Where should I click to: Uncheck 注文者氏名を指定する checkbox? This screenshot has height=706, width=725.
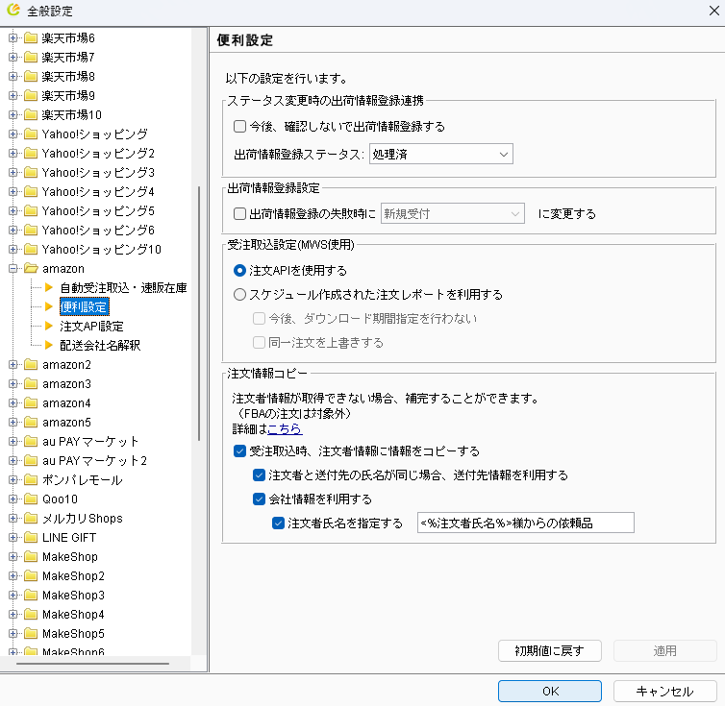coord(278,523)
